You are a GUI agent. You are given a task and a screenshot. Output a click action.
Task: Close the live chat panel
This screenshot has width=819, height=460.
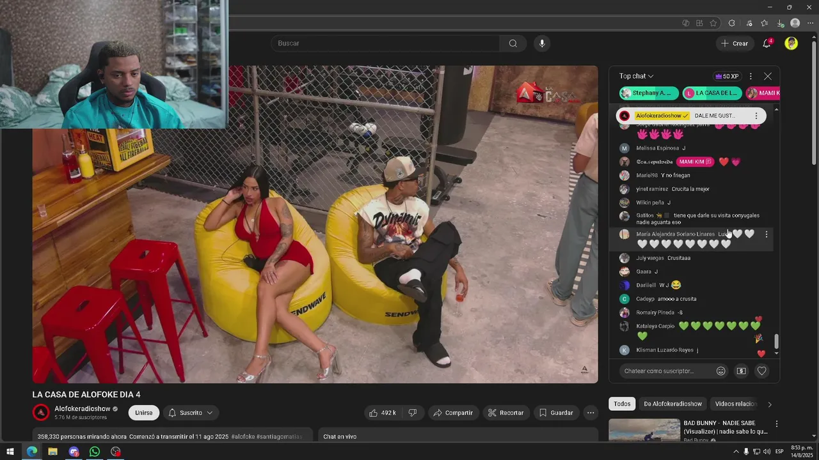768,76
